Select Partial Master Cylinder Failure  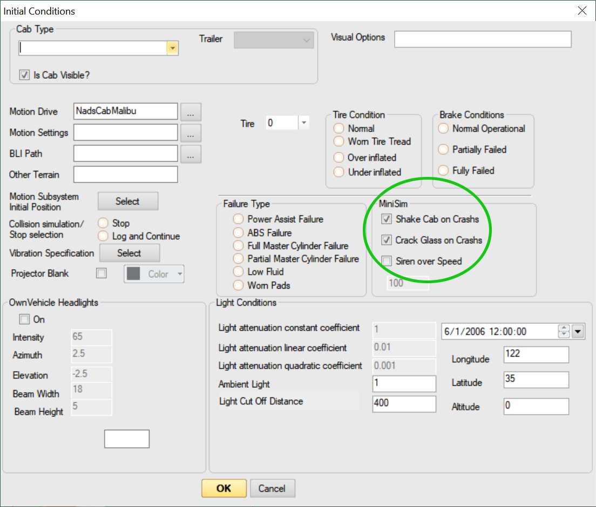pos(238,259)
